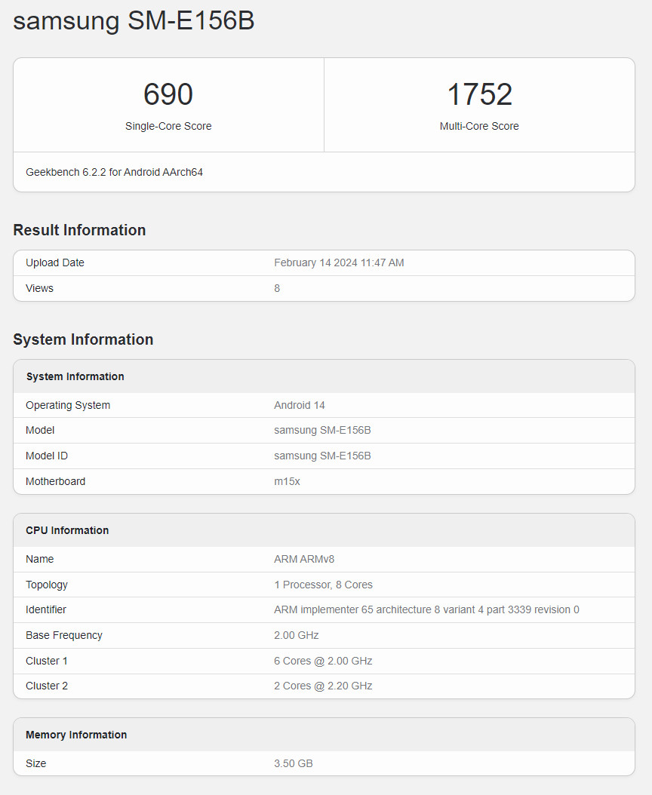Select the 690 single-core score number
Viewport: 652px width, 795px height.
click(x=168, y=94)
